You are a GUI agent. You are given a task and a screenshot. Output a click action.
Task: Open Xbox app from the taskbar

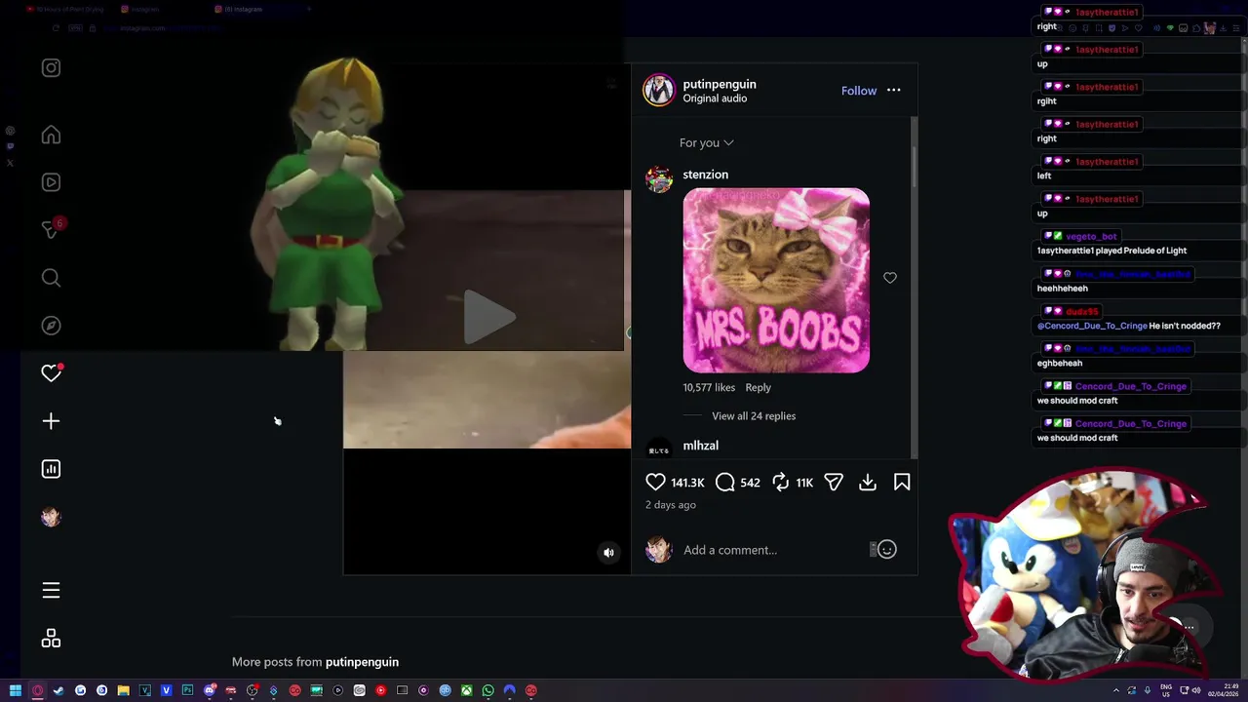[466, 690]
